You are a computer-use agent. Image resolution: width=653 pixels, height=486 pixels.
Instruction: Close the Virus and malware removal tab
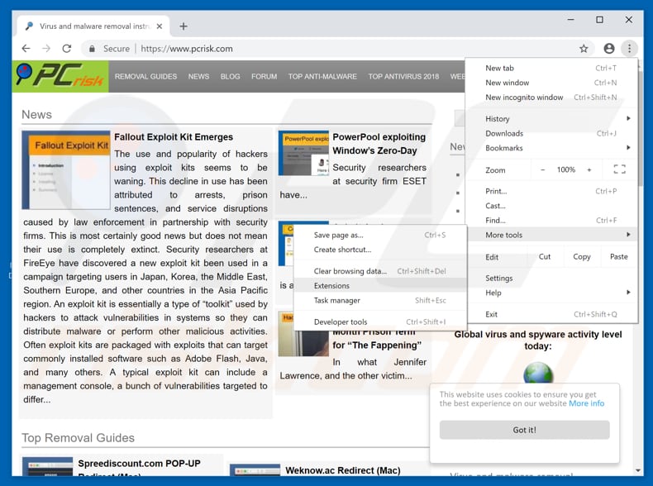(x=159, y=26)
